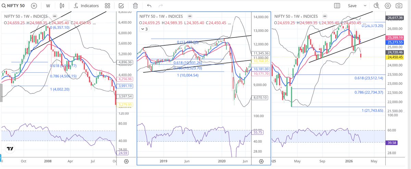Open axis settings gear in left pane

[126, 161]
